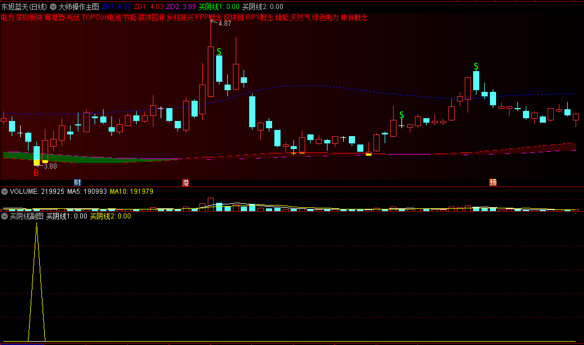Click the 财 event marker icon
The width and height of the screenshot is (584, 345).
[77, 182]
